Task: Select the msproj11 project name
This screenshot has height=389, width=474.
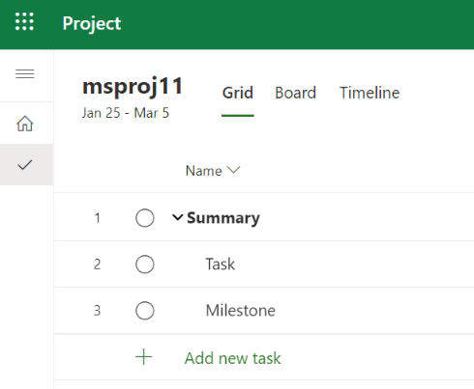Action: 133,87
